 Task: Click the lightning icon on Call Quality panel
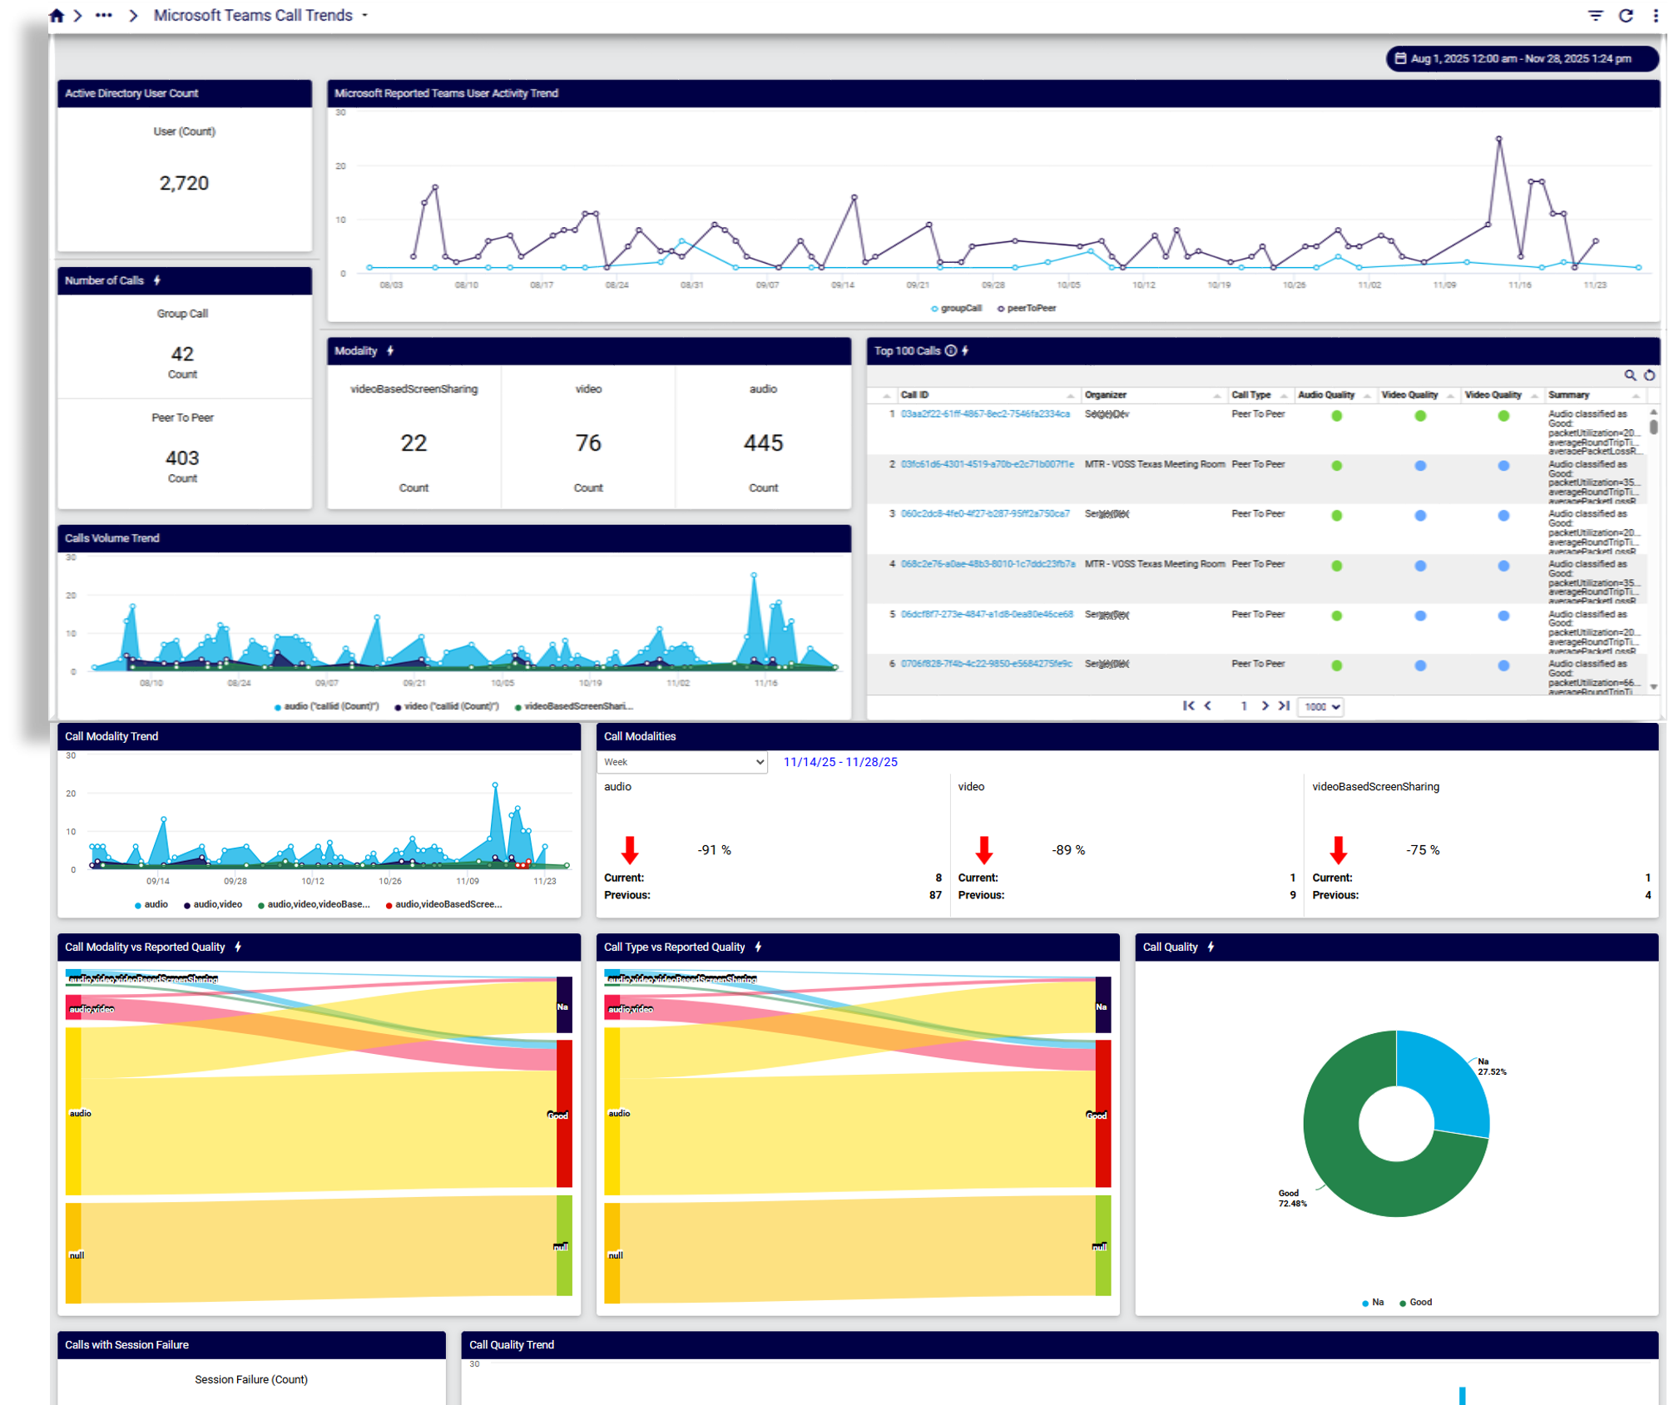pos(1211,947)
